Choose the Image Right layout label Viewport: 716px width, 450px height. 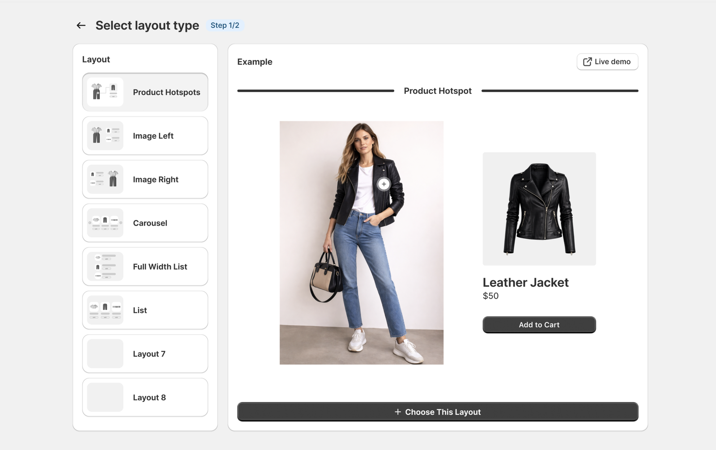pos(155,179)
